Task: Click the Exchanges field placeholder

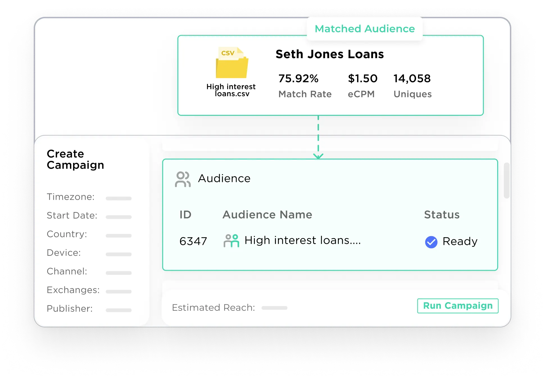Action: (119, 292)
